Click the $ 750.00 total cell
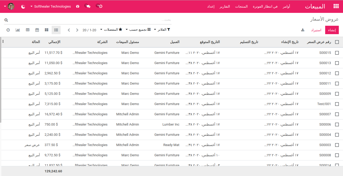The width and height of the screenshot is (343, 176). click(x=51, y=125)
